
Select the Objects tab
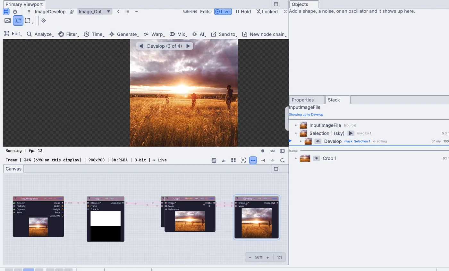304,4
